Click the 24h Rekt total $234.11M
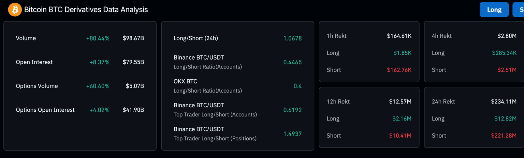Viewport: 524px width, 158px height. 504,101
